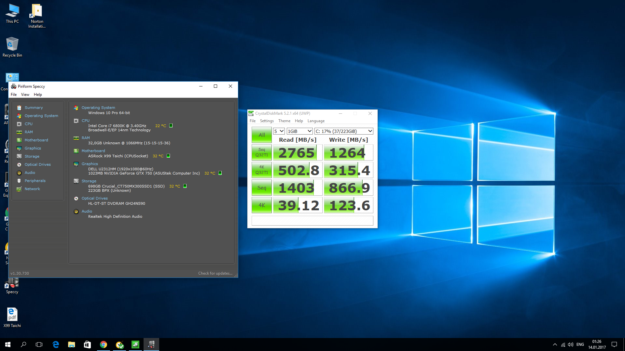Select the Graphics sidebar icon

(19, 148)
